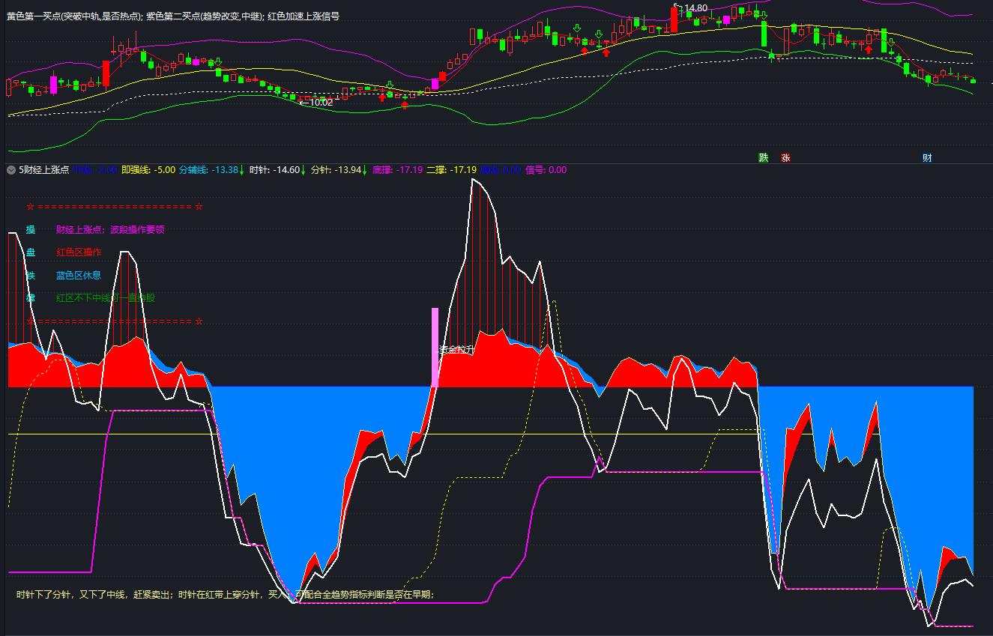This screenshot has height=636, width=993.
Task: Click the blue 财 icon in the top-right
Action: click(928, 157)
